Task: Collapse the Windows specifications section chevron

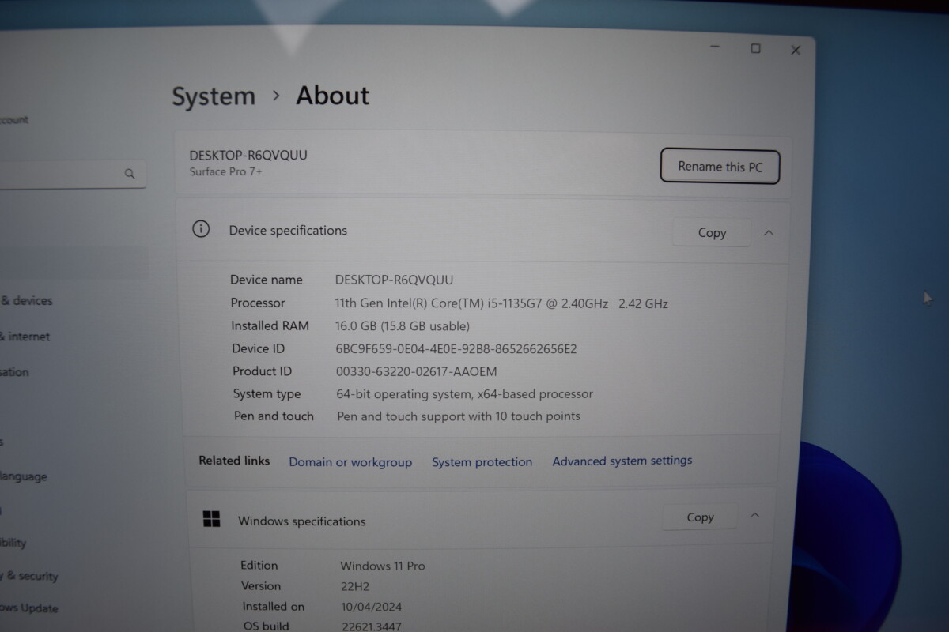Action: 754,516
